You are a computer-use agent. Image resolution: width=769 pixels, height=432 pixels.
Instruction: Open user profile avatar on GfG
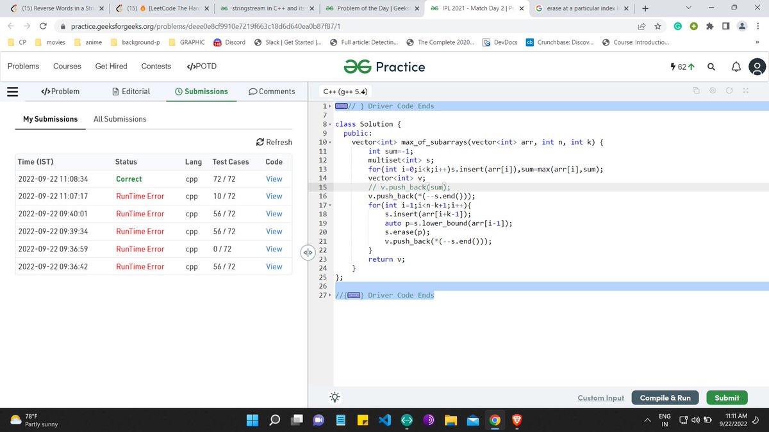click(x=757, y=67)
